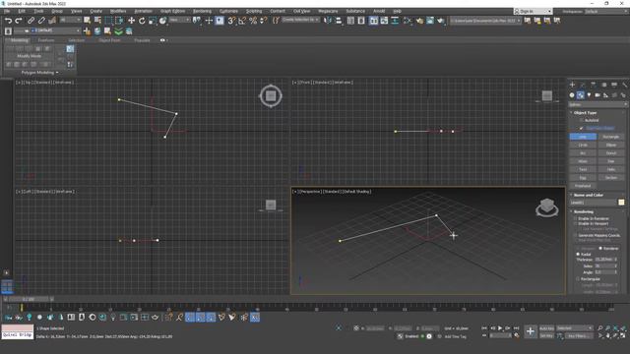Toggle the Percent Snap icon
Viewport: 630px width, 354px height.
[253, 21]
